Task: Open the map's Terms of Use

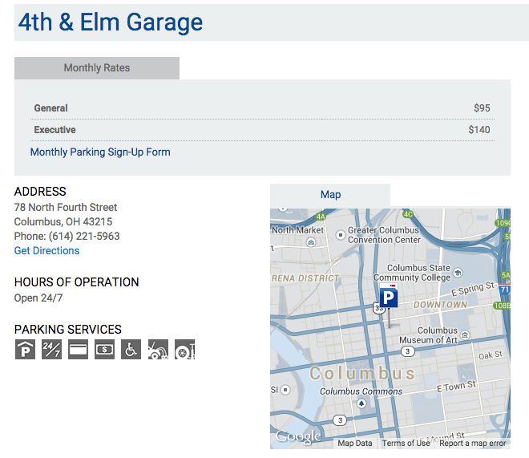Action: [406, 443]
